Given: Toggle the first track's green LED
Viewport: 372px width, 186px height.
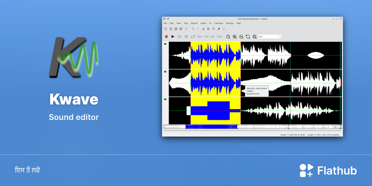Looking at the screenshot, I should click(x=165, y=44).
